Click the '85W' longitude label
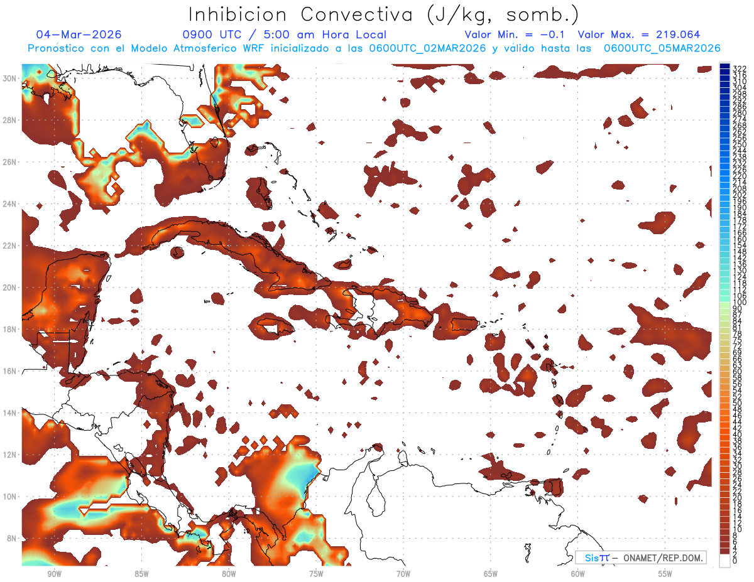The image size is (754, 582). [x=141, y=574]
